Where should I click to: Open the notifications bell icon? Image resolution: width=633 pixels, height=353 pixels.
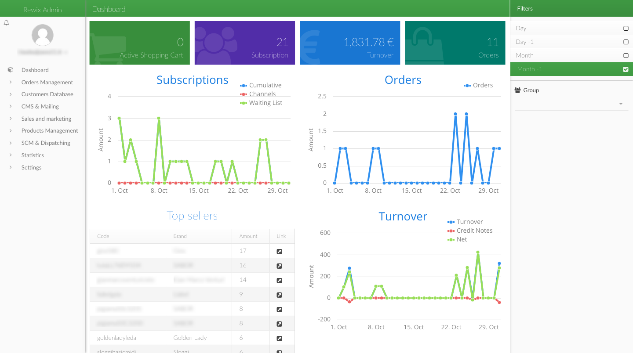tap(6, 23)
